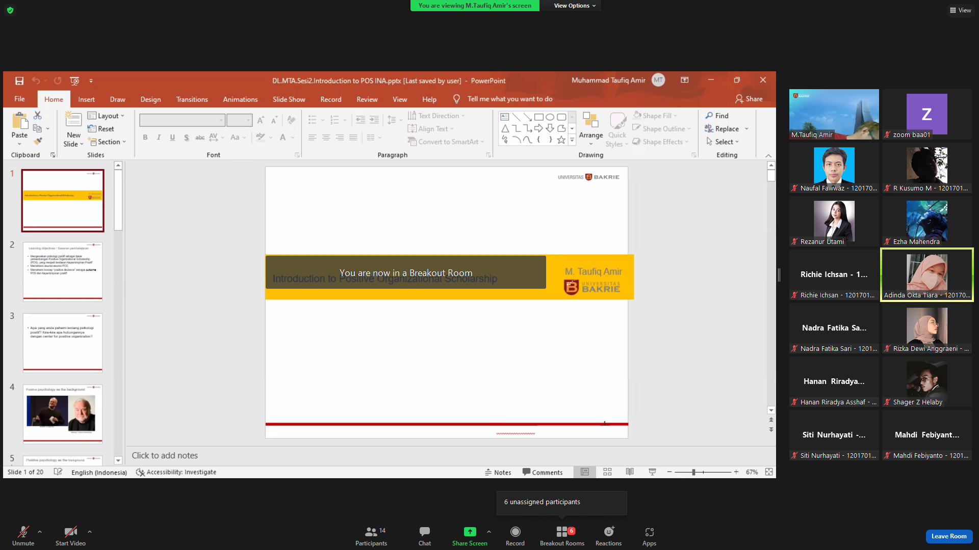Open Zoom Apps panel
979x550 pixels.
click(x=649, y=536)
